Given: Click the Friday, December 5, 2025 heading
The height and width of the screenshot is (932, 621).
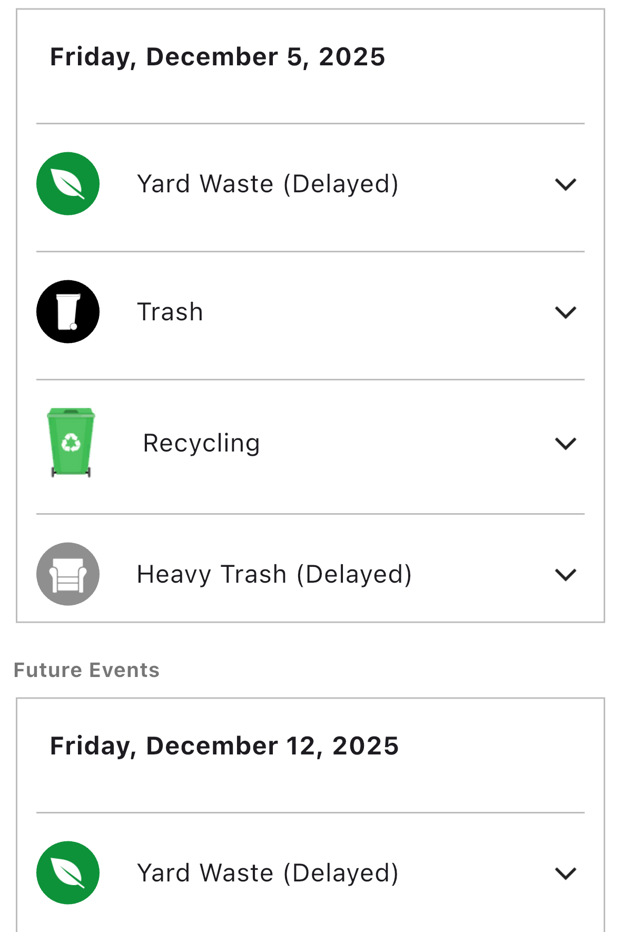Looking at the screenshot, I should point(218,57).
